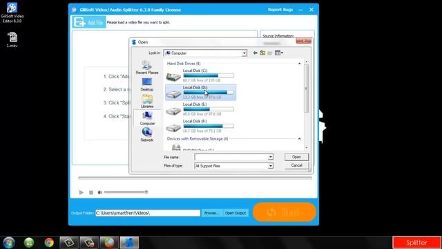Click into the File name field
Viewport: 442px width, 249px height.
[x=231, y=157]
